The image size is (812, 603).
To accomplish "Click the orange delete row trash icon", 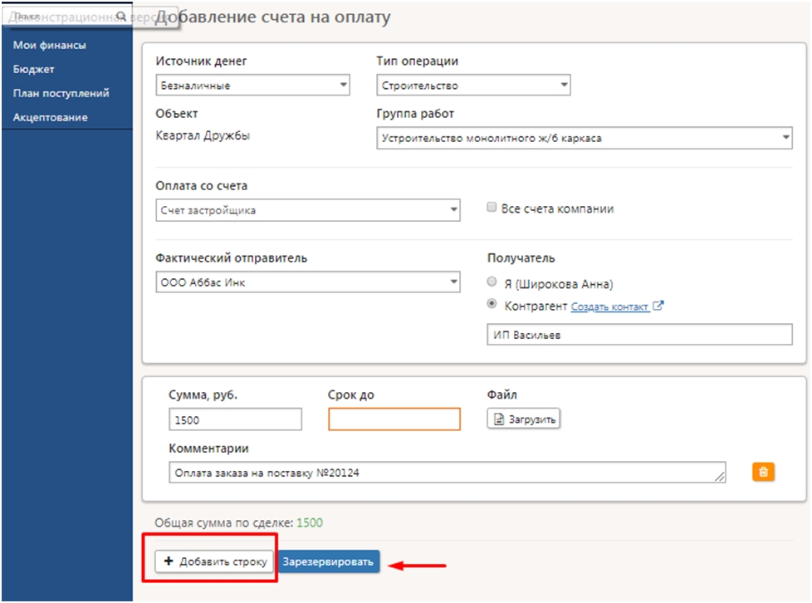I will pyautogui.click(x=763, y=472).
